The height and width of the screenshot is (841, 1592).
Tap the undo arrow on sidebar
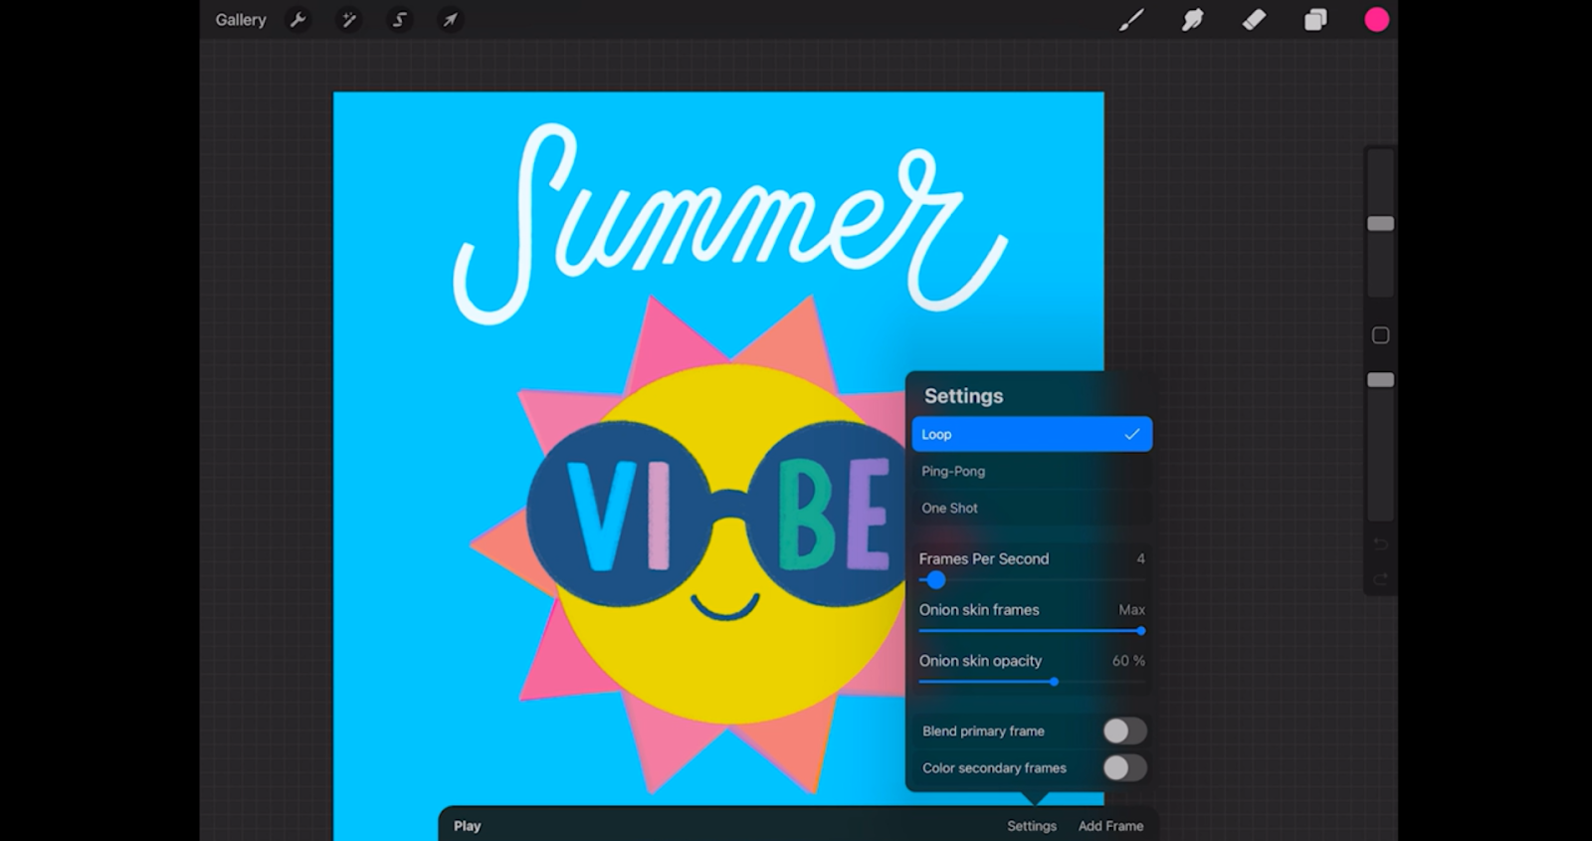(x=1380, y=543)
